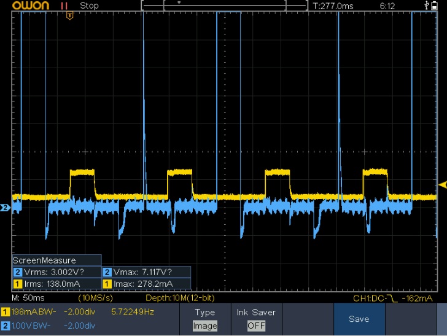
Task: Select the channel 2 ground marker
Action: point(5,208)
